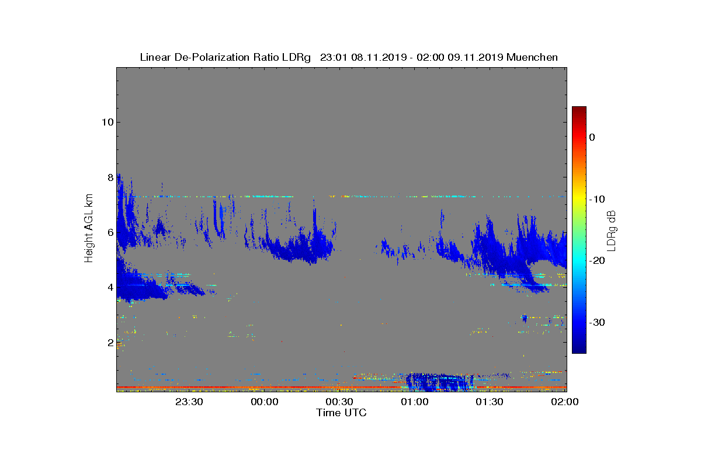
Task: Click the dark blue bottom of colorbar
Action: [579, 349]
